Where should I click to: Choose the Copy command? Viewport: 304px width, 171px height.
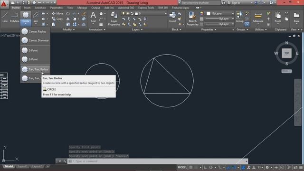(x=57, y=19)
